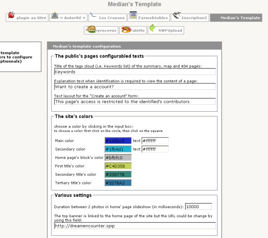Click the Inscription2 pen icon
268x238 pixels.
coord(176,15)
